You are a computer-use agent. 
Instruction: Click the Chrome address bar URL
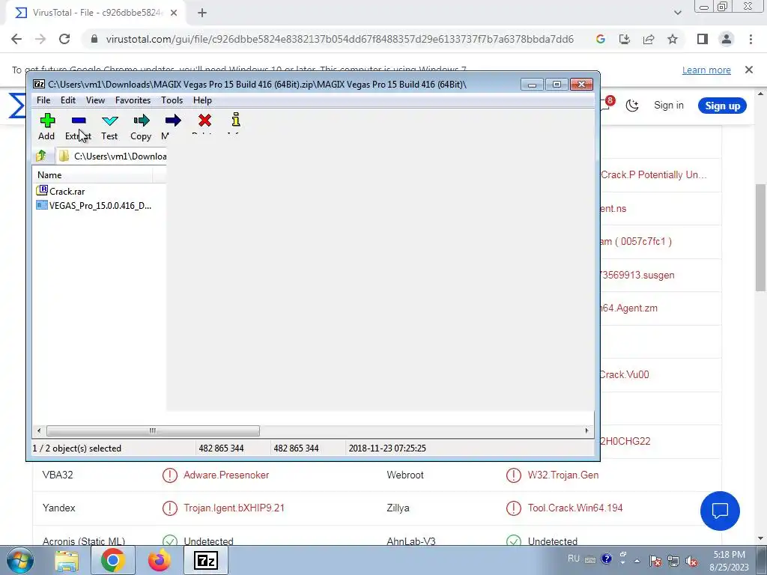[339, 39]
